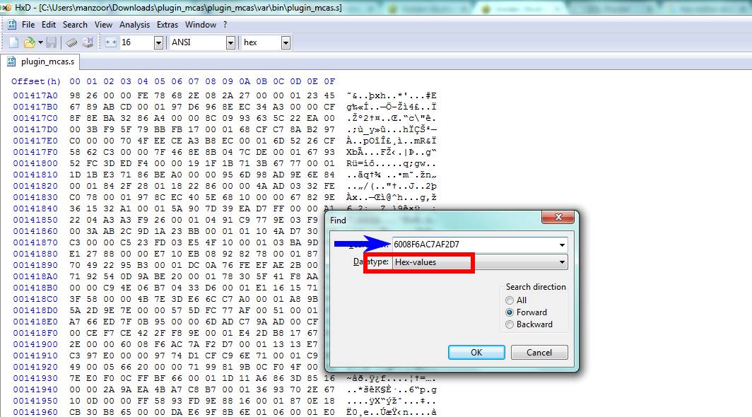Open the Analysis menu

coord(134,25)
